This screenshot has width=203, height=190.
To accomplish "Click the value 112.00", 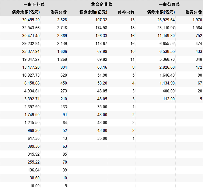I will click(x=169, y=99).
